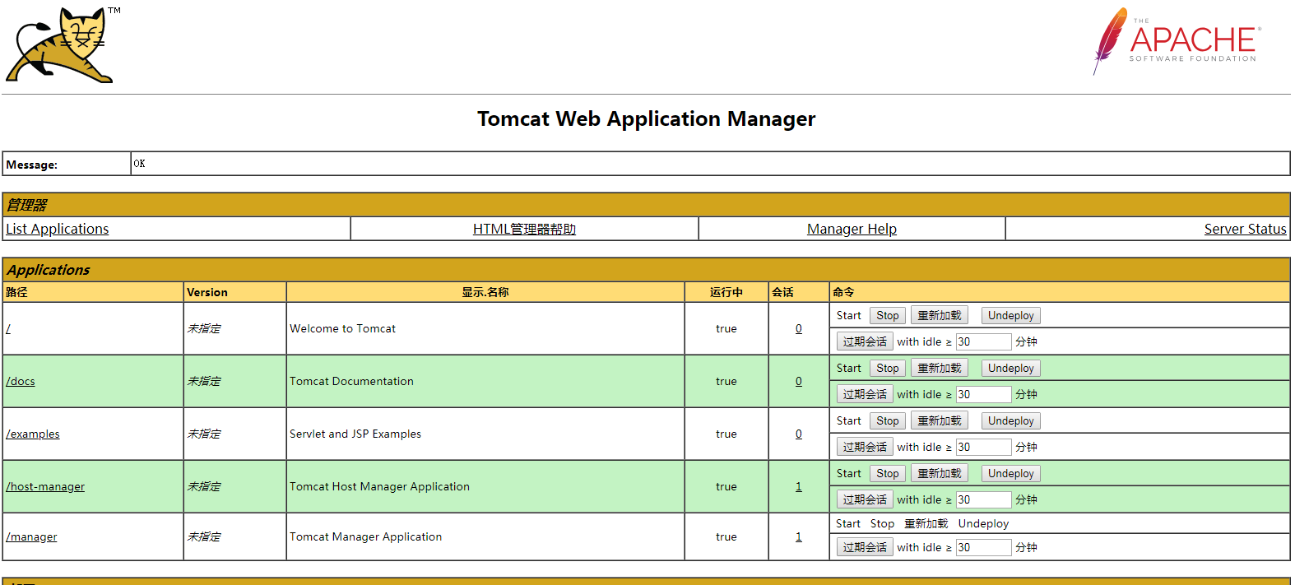
Task: Click the 'Tomcat Web Application Manager' heading
Action: [647, 119]
